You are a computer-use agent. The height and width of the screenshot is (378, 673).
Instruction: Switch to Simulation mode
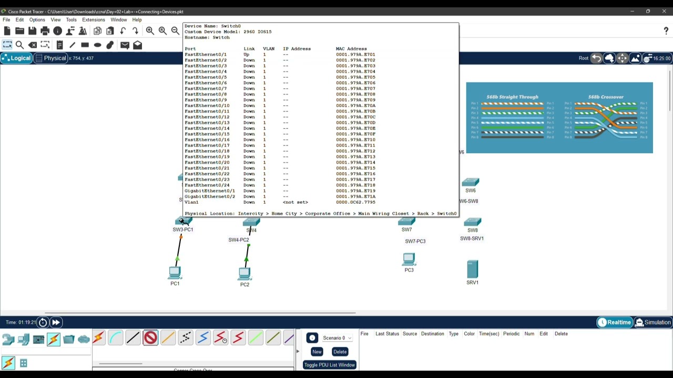click(653, 322)
